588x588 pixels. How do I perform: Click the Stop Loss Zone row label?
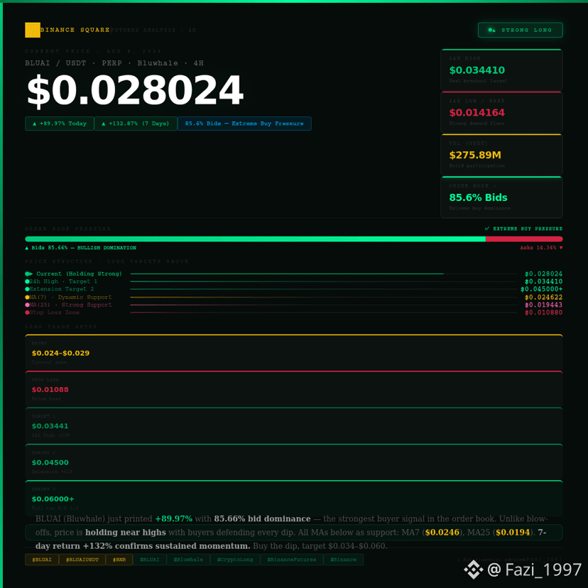pos(55,312)
